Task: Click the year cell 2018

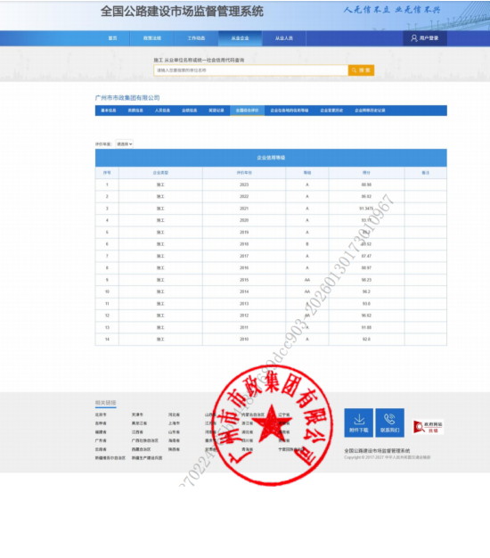Action: [x=244, y=244]
